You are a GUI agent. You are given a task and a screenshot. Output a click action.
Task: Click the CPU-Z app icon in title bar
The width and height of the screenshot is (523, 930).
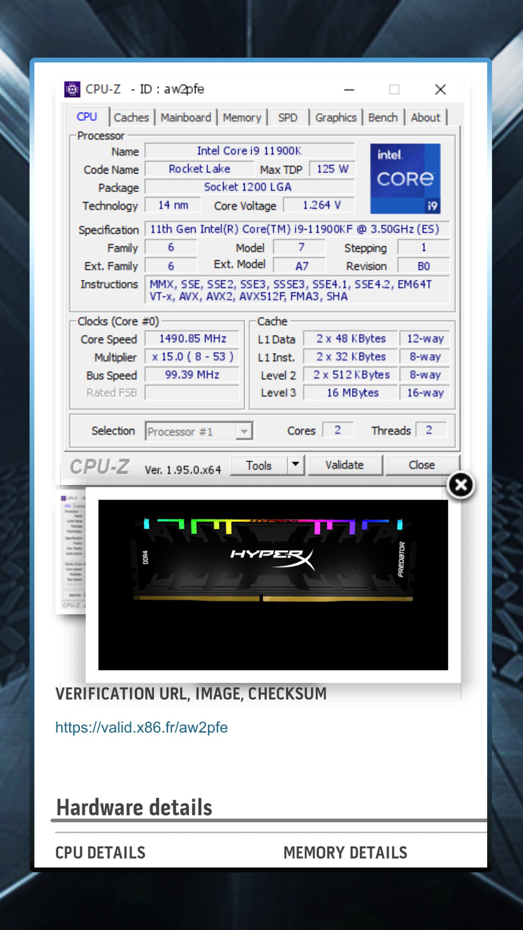click(x=72, y=89)
